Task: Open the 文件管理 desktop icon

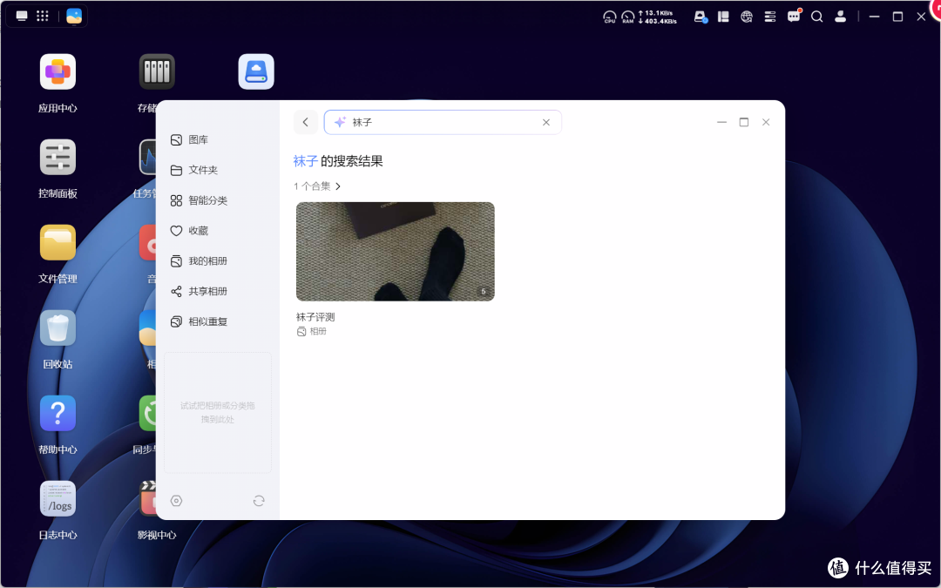Action: 58,242
